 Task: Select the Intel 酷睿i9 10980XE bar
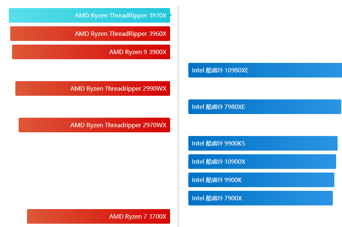click(x=265, y=70)
